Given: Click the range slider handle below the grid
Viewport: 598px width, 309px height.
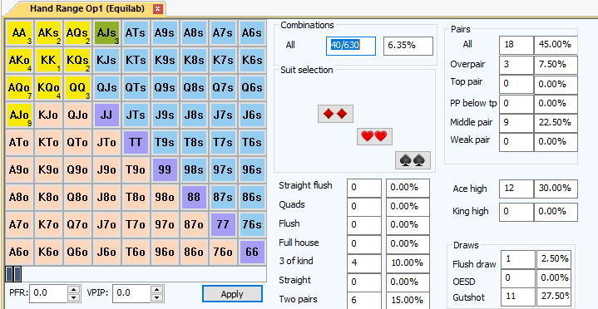Looking at the screenshot, I should click(13, 274).
